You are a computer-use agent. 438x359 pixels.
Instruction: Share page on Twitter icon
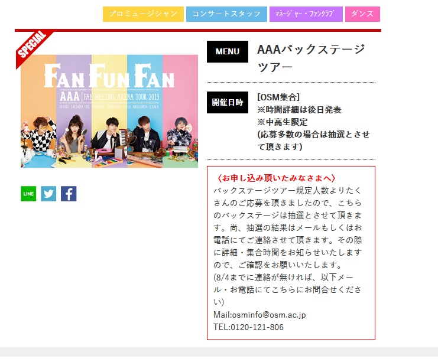pyautogui.click(x=48, y=194)
